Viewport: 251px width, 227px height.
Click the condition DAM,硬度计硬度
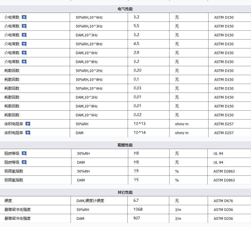click(90, 201)
